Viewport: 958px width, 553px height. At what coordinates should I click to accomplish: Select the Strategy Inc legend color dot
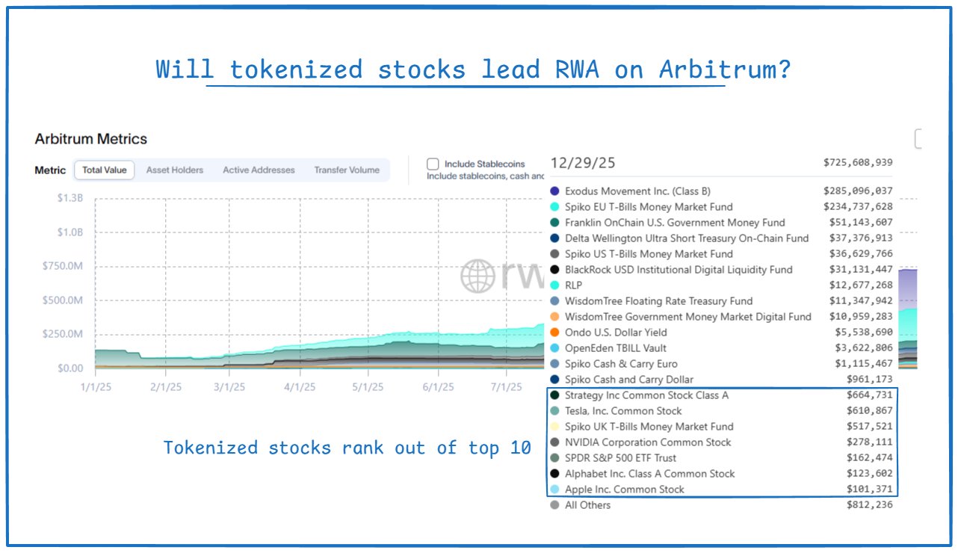[554, 395]
